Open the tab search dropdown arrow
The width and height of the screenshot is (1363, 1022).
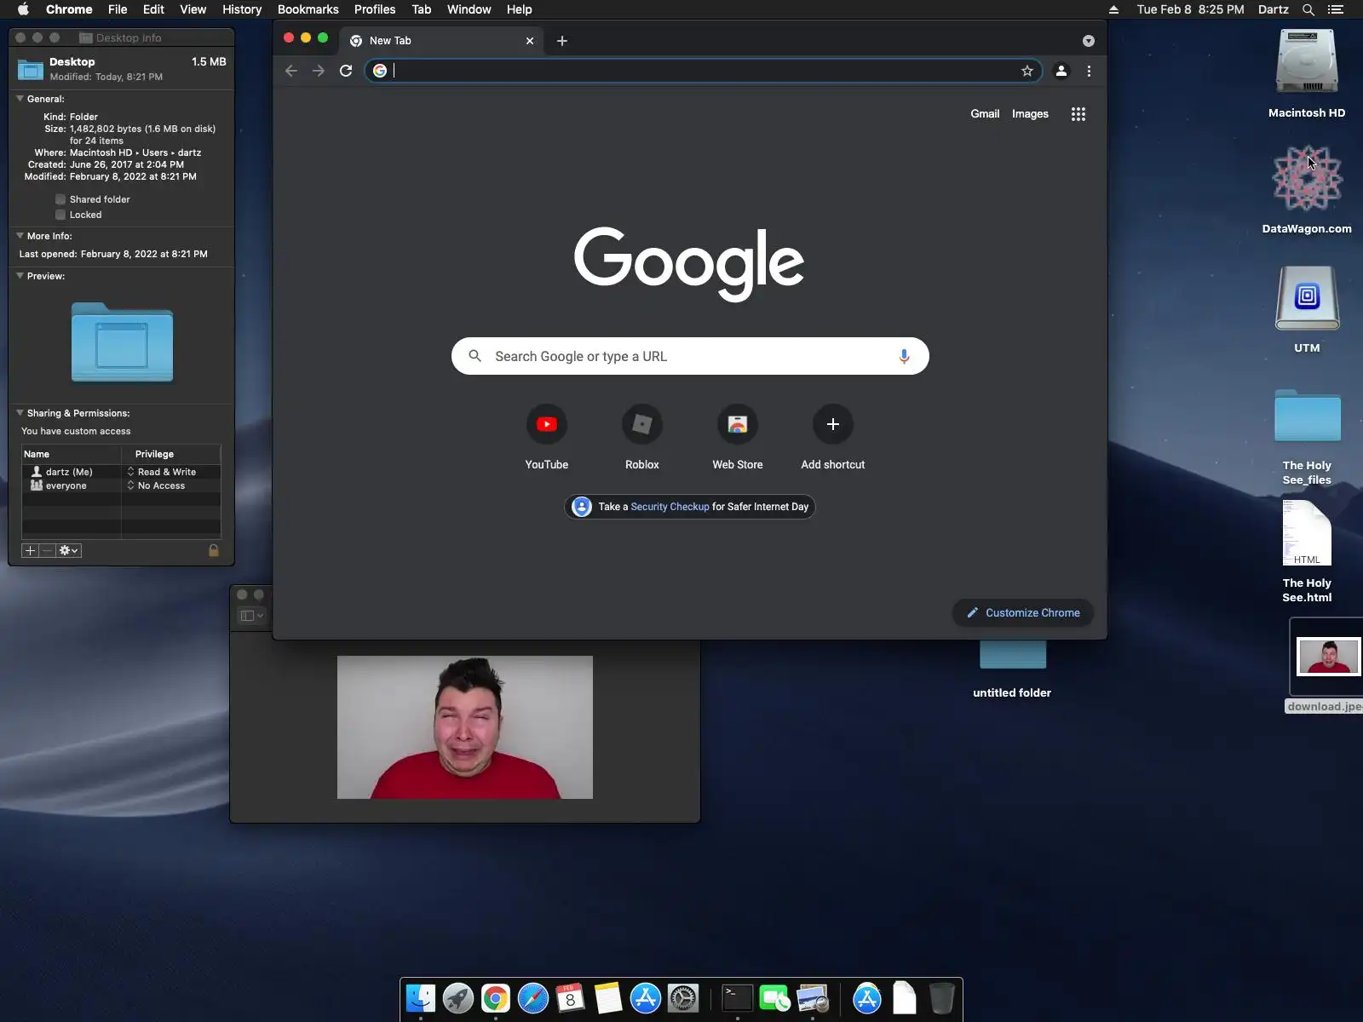[1089, 41]
